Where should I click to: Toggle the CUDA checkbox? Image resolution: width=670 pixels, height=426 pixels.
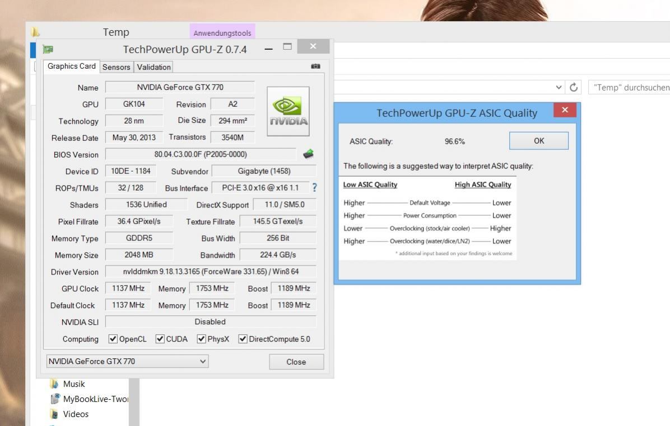pos(160,339)
